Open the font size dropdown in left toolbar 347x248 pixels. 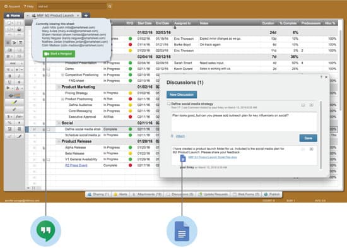click(x=9, y=69)
